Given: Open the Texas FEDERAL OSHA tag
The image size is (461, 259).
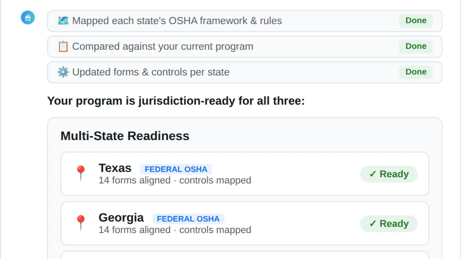Looking at the screenshot, I should pos(176,169).
